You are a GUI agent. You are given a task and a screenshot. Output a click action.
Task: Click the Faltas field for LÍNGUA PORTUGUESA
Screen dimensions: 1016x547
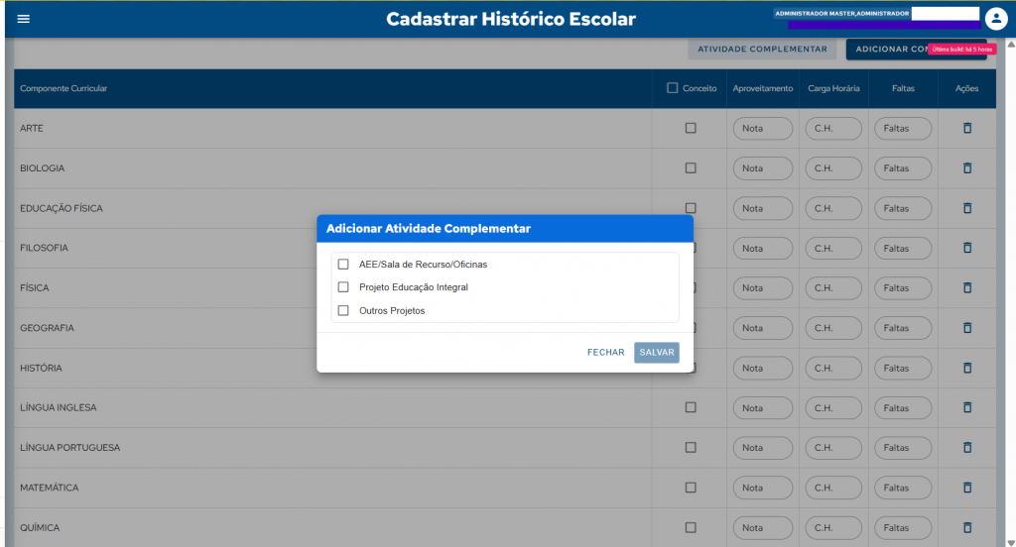point(902,448)
